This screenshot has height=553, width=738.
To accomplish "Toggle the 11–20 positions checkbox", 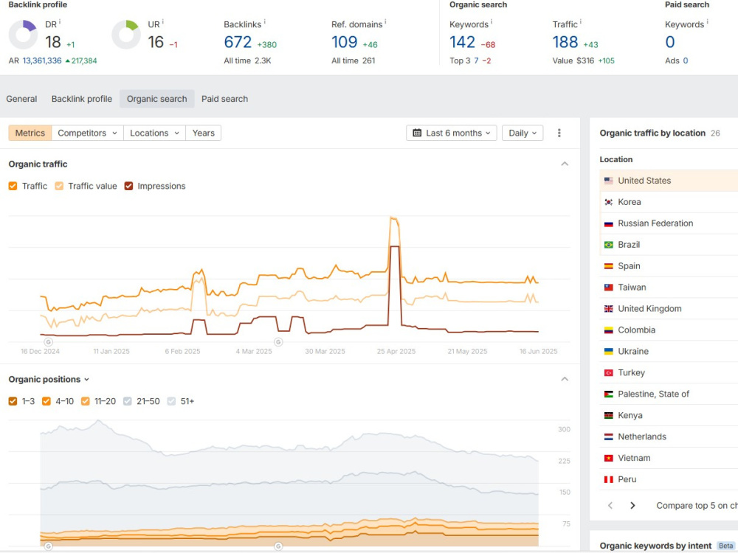I will point(85,401).
